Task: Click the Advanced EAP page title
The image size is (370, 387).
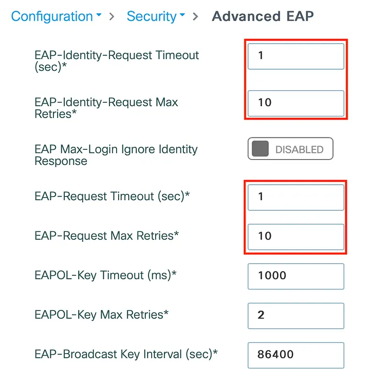Action: (263, 16)
